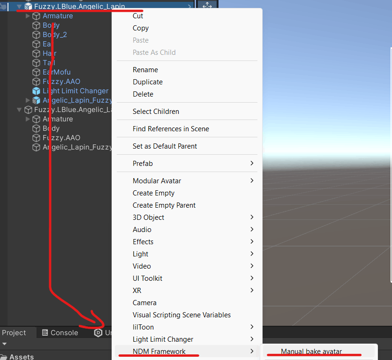Collapse the selected Fuzzy.LBlue.Angelic_Lapin prefab

pos(19,7)
